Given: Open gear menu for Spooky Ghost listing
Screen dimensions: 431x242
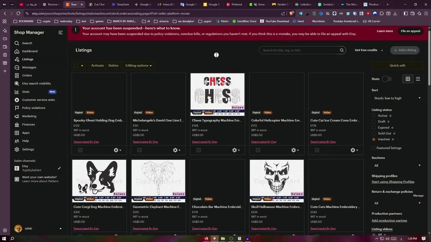Looking at the screenshot, I should [x=117, y=150].
